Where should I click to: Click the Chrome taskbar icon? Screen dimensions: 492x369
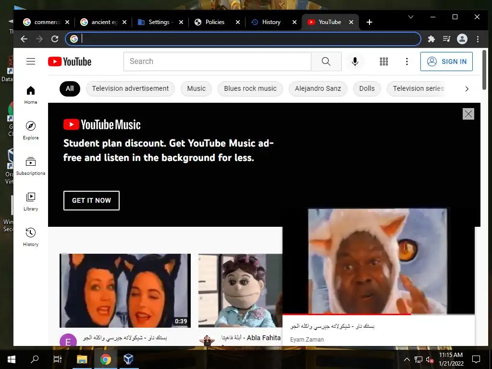tap(105, 359)
